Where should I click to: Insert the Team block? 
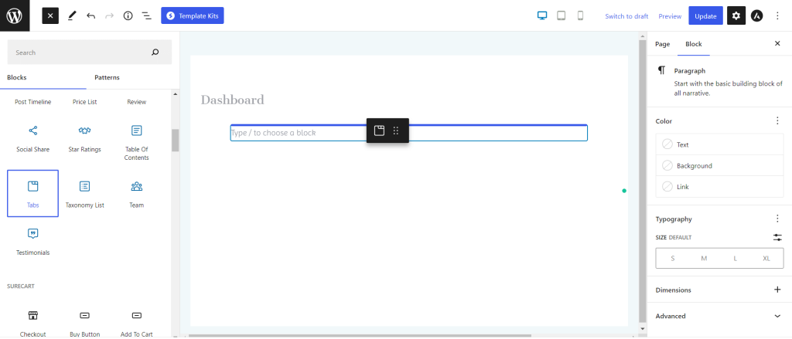coord(136,193)
